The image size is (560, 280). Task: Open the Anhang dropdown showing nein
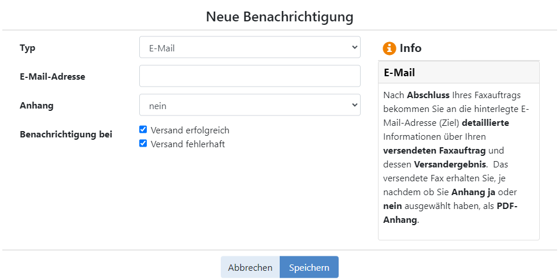pos(250,105)
